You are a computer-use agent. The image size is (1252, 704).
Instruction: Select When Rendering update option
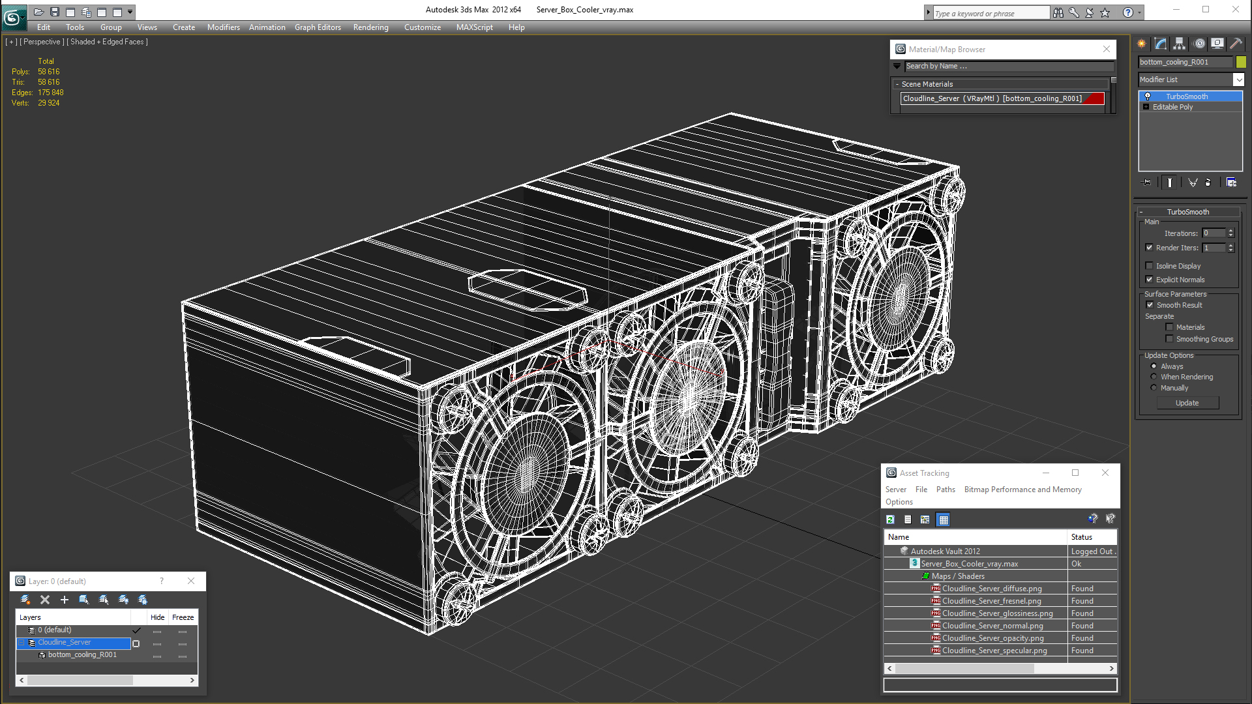click(x=1154, y=377)
